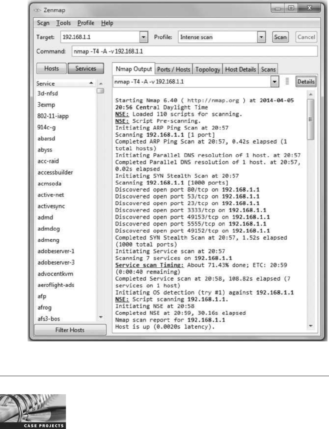329x429 pixels.
Task: Select the advocentkvm service
Action: pyautogui.click(x=55, y=273)
